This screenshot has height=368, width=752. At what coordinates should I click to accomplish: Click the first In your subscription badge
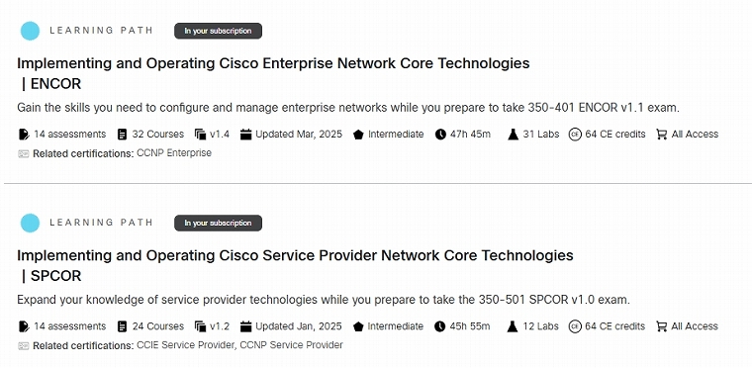pyautogui.click(x=219, y=31)
